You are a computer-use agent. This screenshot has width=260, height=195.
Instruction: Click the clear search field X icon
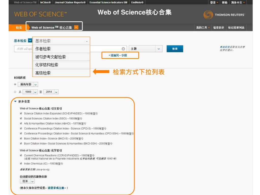pos(123,49)
